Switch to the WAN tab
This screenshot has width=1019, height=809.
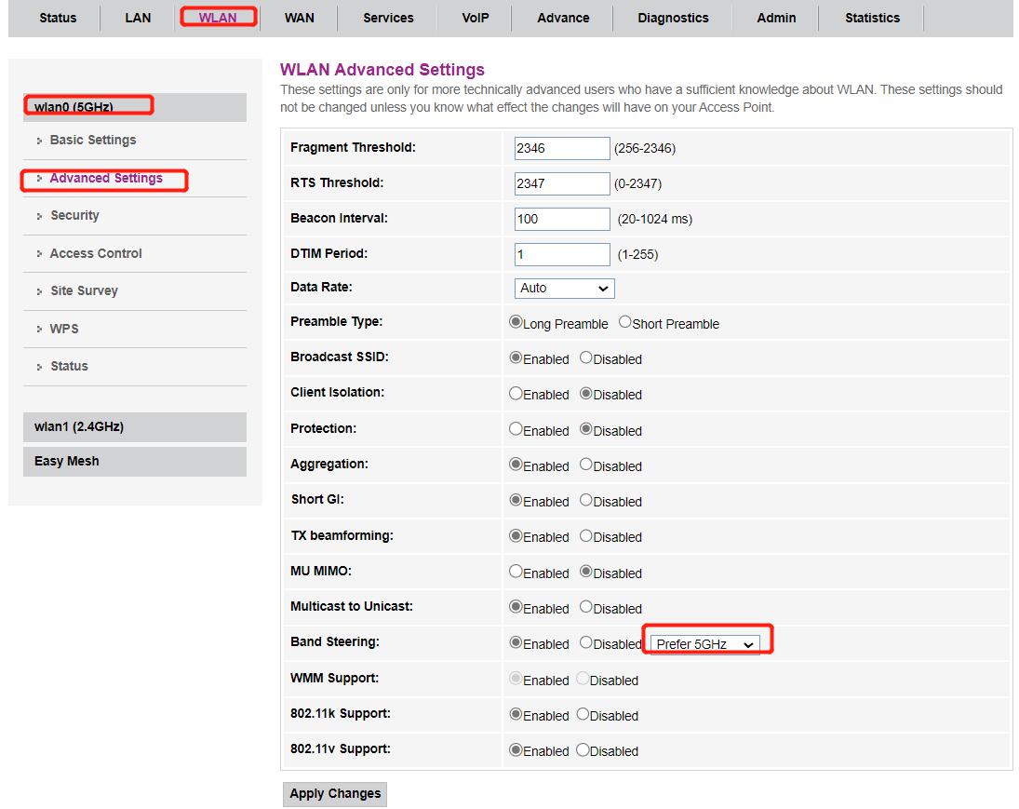tap(299, 18)
